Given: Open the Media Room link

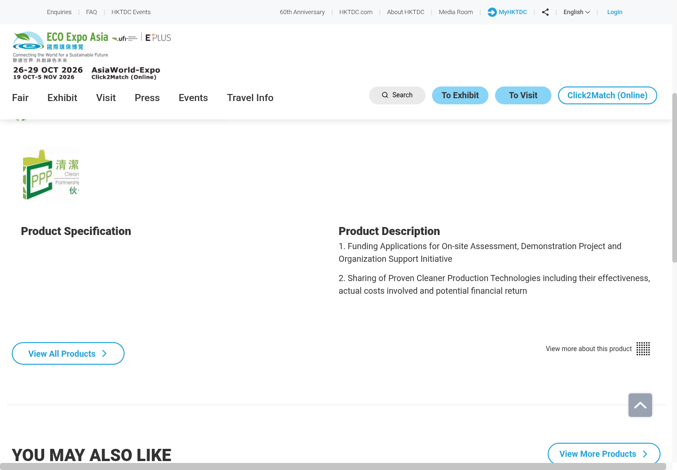Looking at the screenshot, I should point(456,12).
